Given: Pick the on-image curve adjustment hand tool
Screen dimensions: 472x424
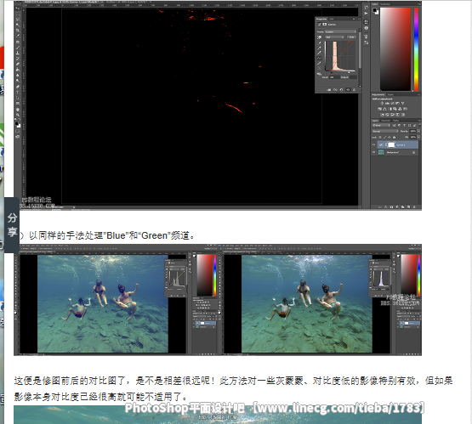Looking at the screenshot, I should (x=319, y=37).
